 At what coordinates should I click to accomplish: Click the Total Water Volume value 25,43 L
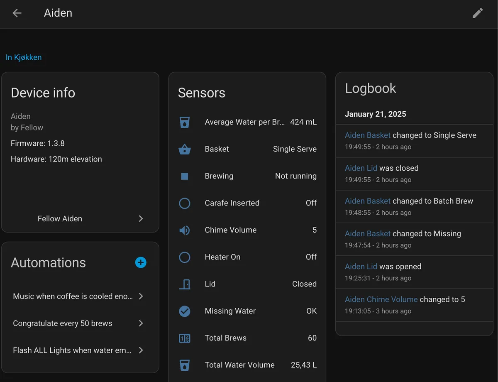pos(304,365)
